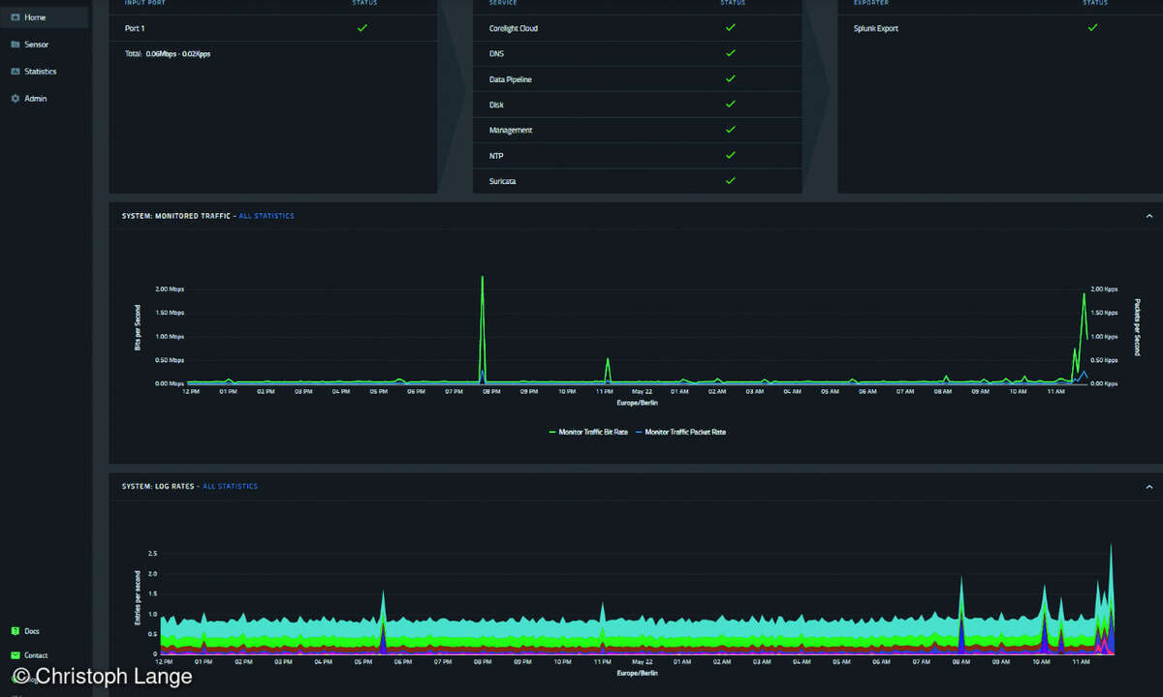Click the 2.00 Kpps right axis label
1163x697 pixels.
1105,289
